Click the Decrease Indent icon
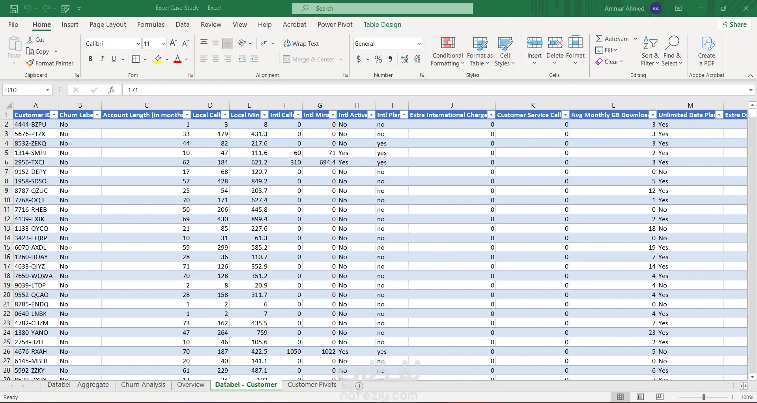 click(242, 59)
